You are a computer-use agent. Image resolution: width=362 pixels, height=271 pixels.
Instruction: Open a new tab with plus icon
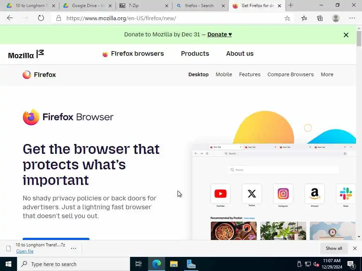pyautogui.click(x=291, y=5)
